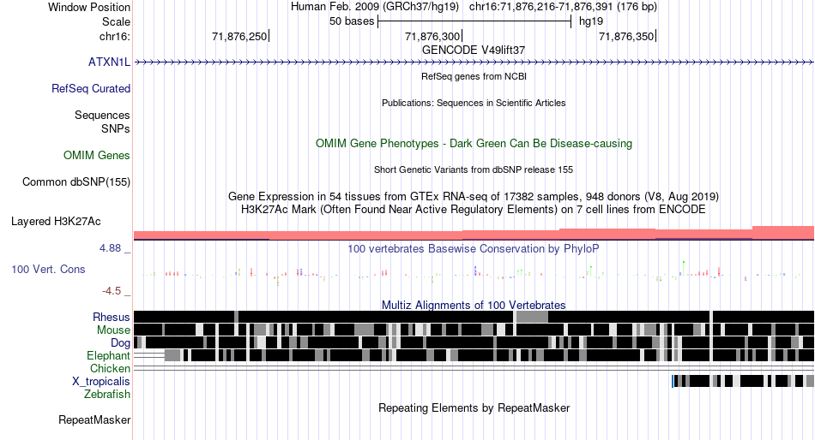Open the RefSeq Curated track label
This screenshot has height=440, width=815.
[x=91, y=89]
